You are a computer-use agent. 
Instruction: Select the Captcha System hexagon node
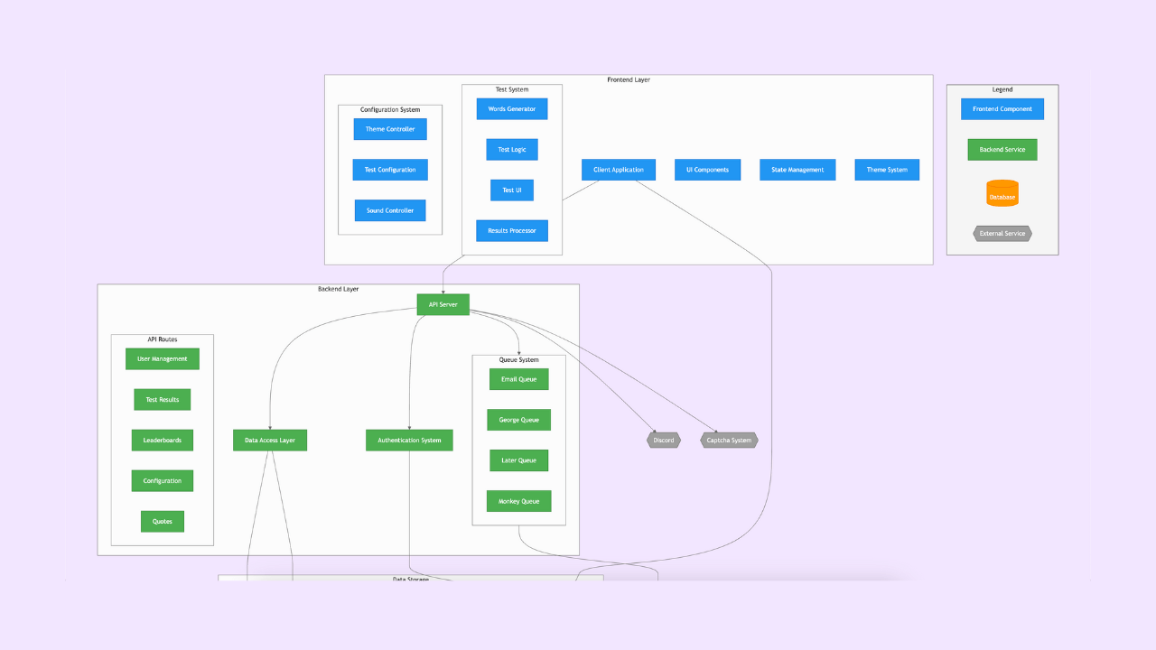[729, 440]
